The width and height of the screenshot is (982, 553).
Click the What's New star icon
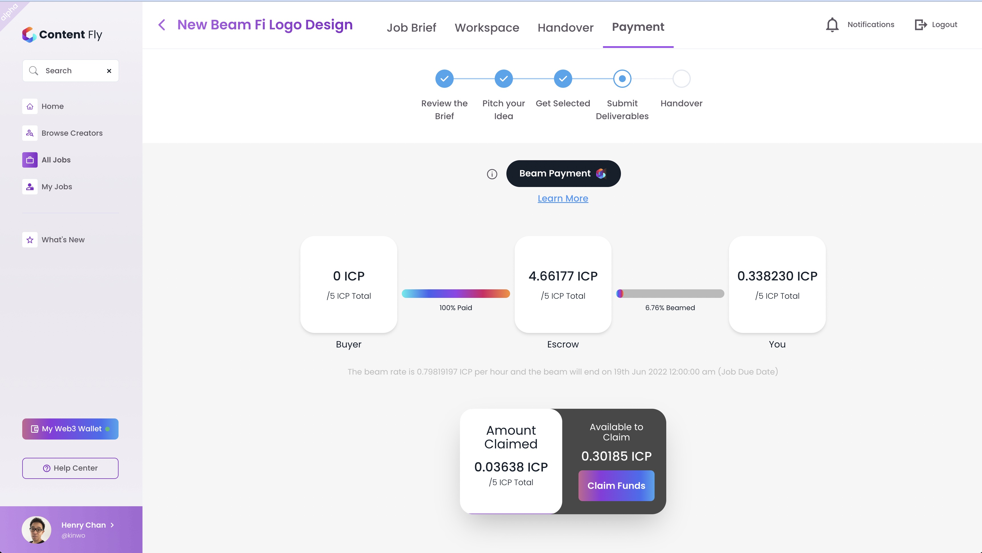coord(30,240)
